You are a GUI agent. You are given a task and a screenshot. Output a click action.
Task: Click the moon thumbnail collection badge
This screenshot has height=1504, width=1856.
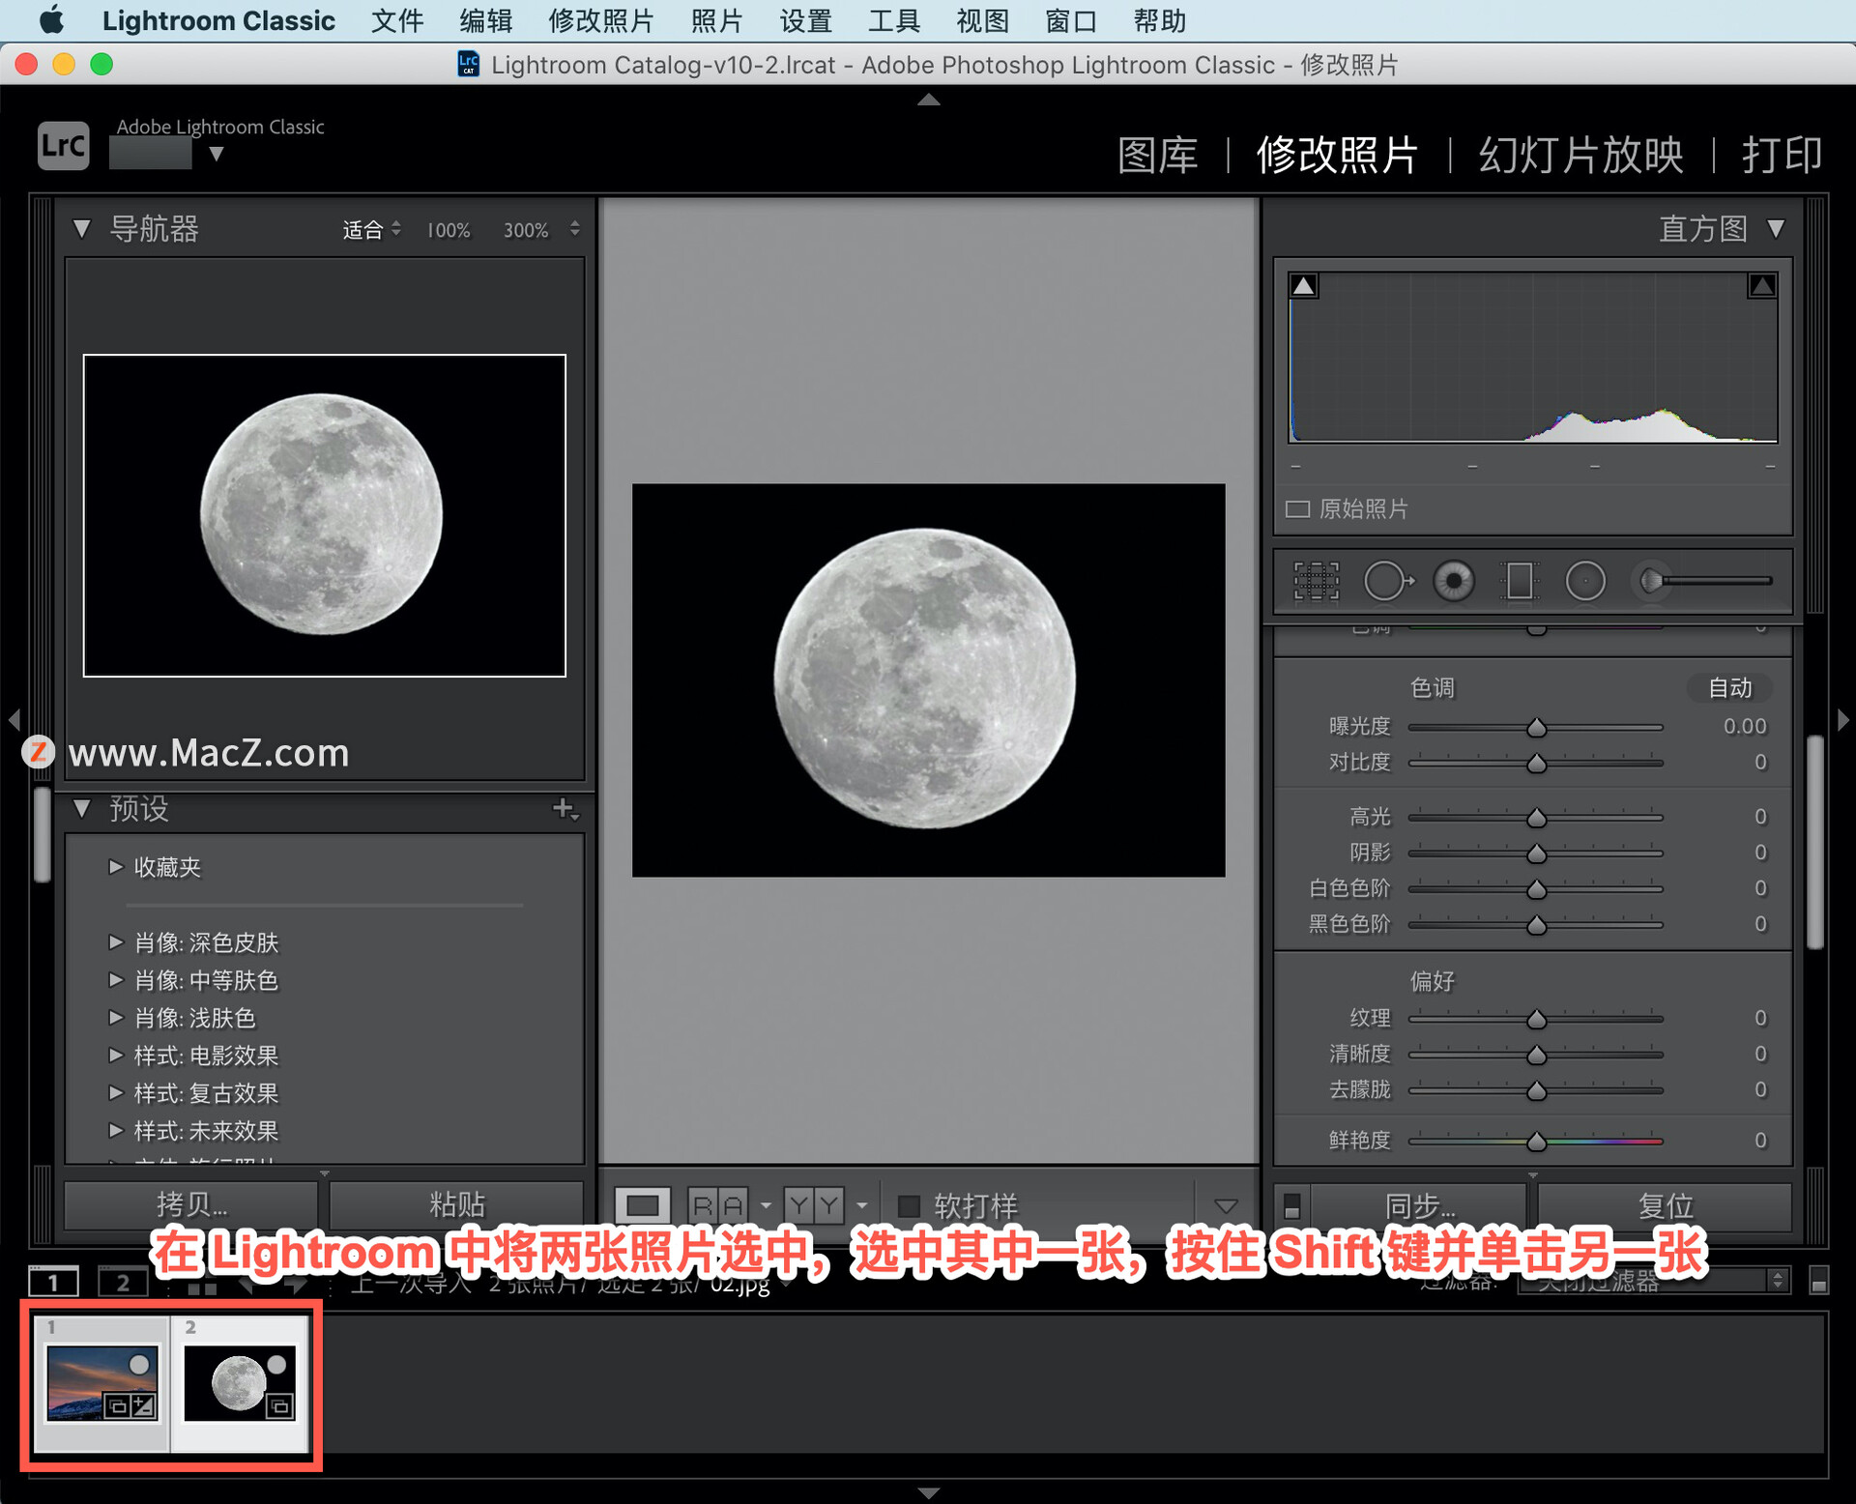(280, 1406)
